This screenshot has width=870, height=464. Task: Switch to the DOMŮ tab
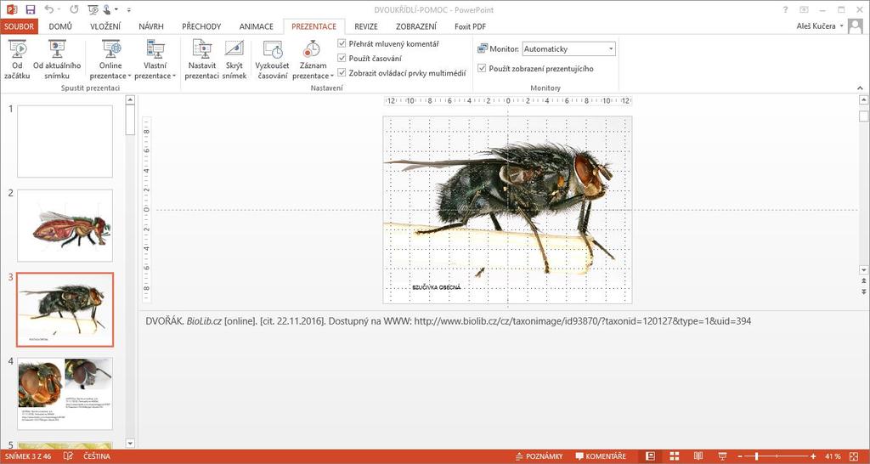pyautogui.click(x=60, y=26)
